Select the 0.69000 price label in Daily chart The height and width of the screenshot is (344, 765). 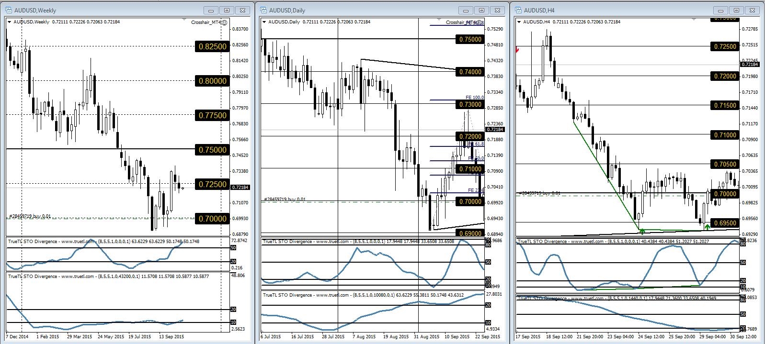pyautogui.click(x=470, y=233)
